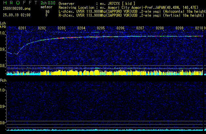206x134 pixels.
Task: Click the Receiving Location Aomori City text
Action: 131,7
